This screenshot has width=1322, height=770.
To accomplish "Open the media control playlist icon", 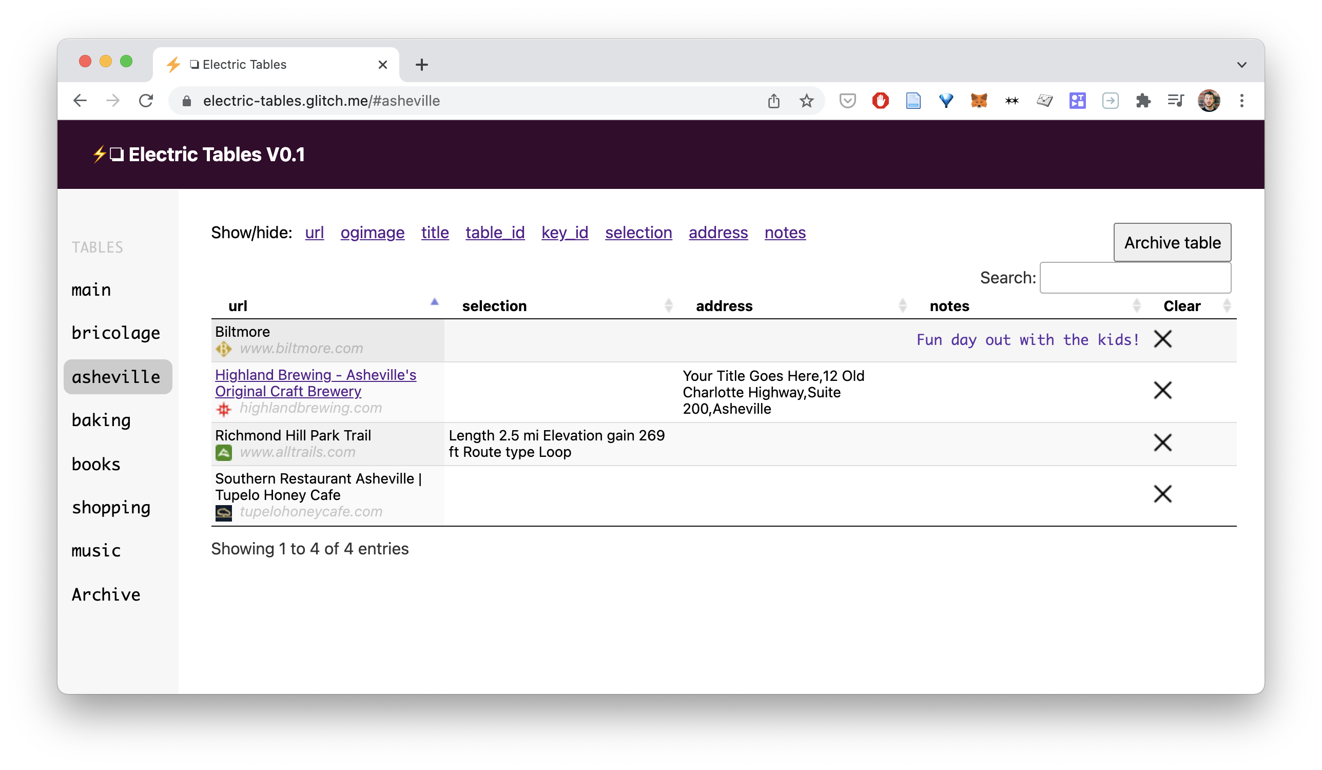I will 1176,101.
